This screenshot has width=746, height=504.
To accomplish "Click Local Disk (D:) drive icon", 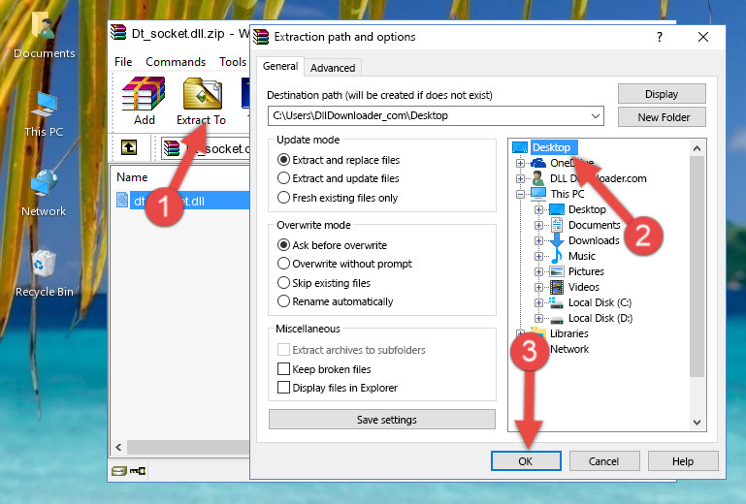I will pos(557,319).
